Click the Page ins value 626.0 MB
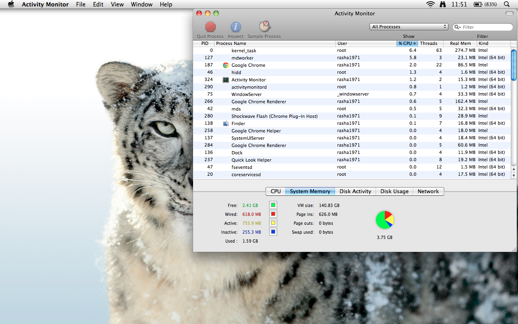Screen dimensions: 518x324 [x=328, y=214]
